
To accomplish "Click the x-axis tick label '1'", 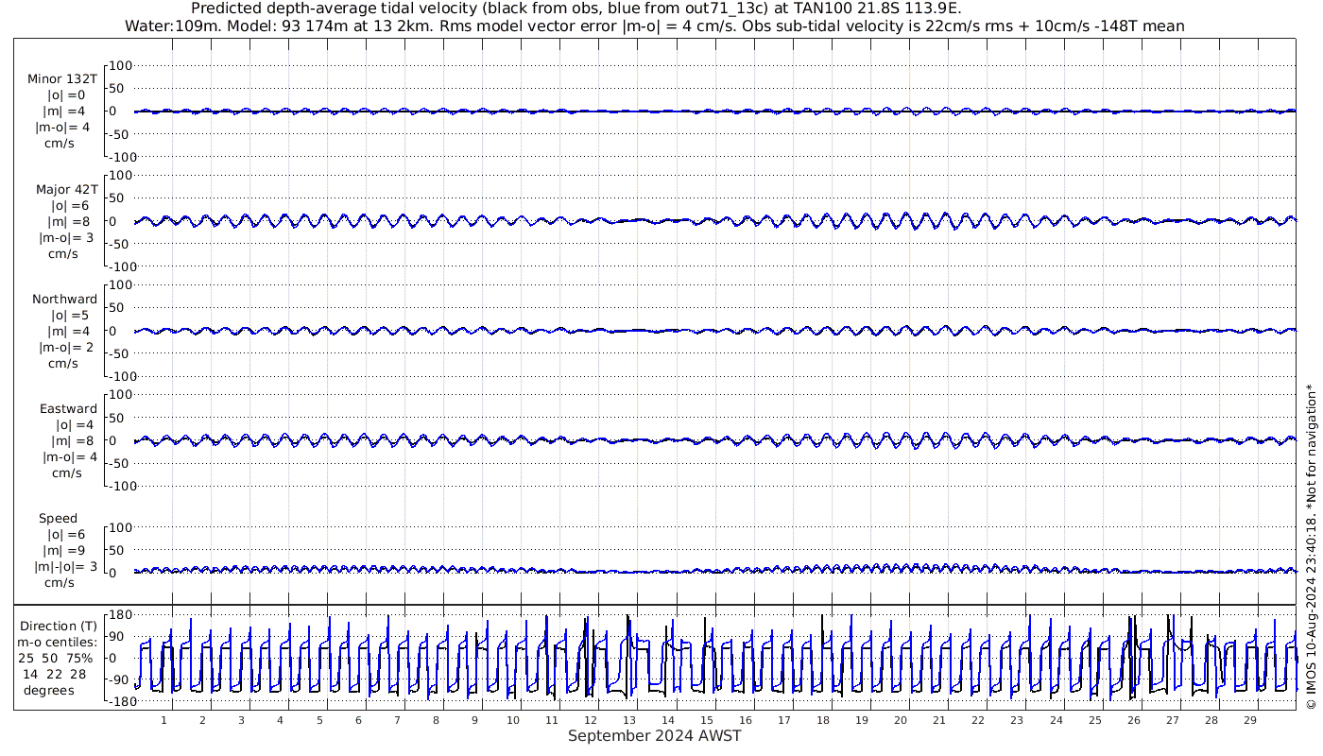I will coord(163,720).
